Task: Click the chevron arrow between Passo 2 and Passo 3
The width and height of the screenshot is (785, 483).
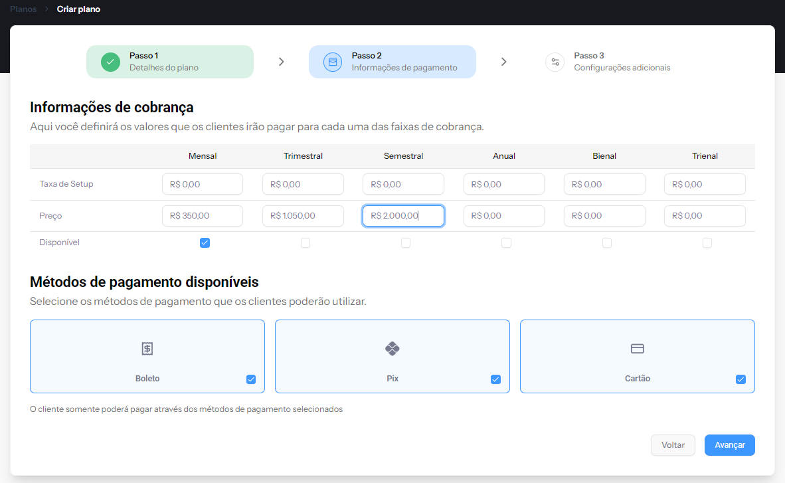Action: (504, 62)
